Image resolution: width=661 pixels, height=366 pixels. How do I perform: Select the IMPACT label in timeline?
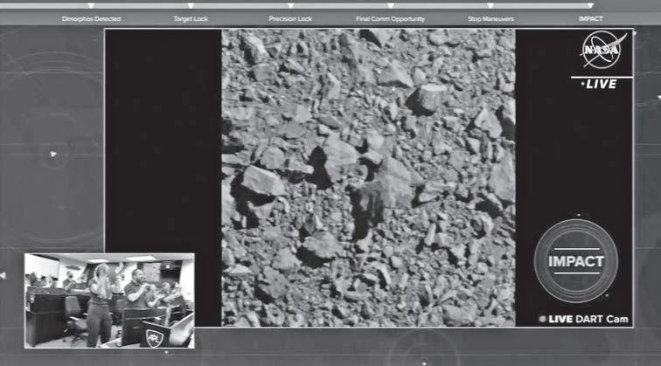pyautogui.click(x=590, y=19)
